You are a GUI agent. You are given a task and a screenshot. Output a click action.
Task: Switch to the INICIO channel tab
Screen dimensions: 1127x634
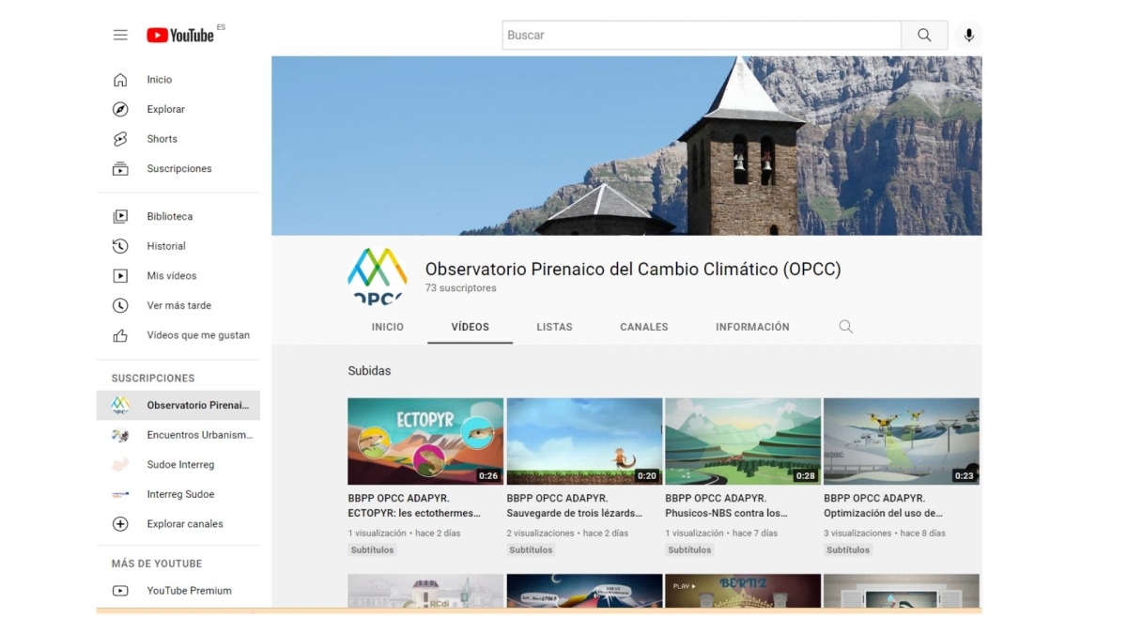point(387,327)
